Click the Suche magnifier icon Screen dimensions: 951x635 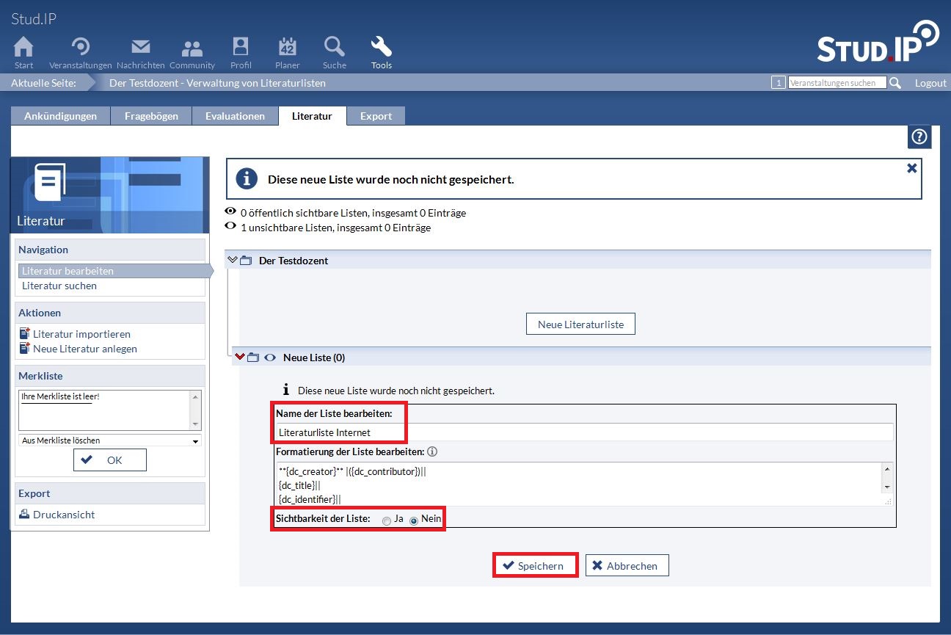coord(334,48)
